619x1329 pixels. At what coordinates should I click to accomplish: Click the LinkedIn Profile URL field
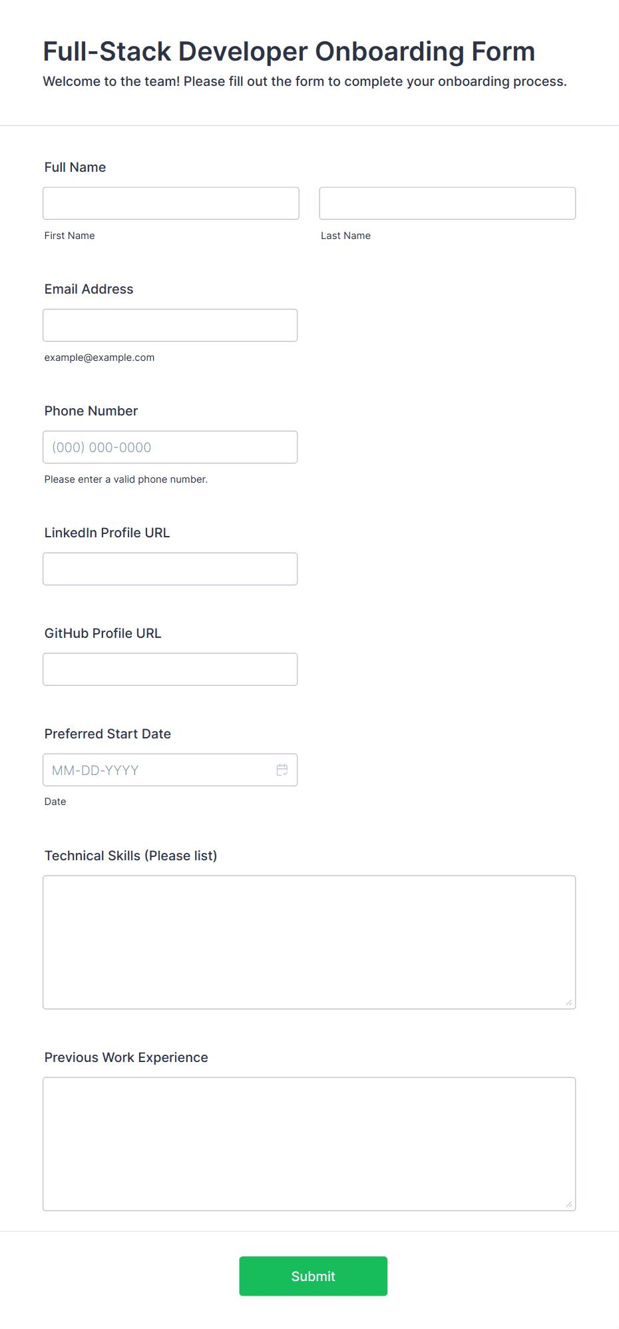pyautogui.click(x=170, y=569)
